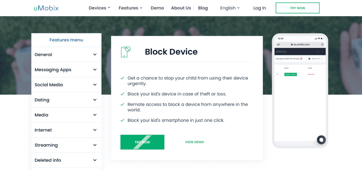Screen dimensions: 362x170
Task: Click the row expand arrow in phone table
Action: coord(278,74)
